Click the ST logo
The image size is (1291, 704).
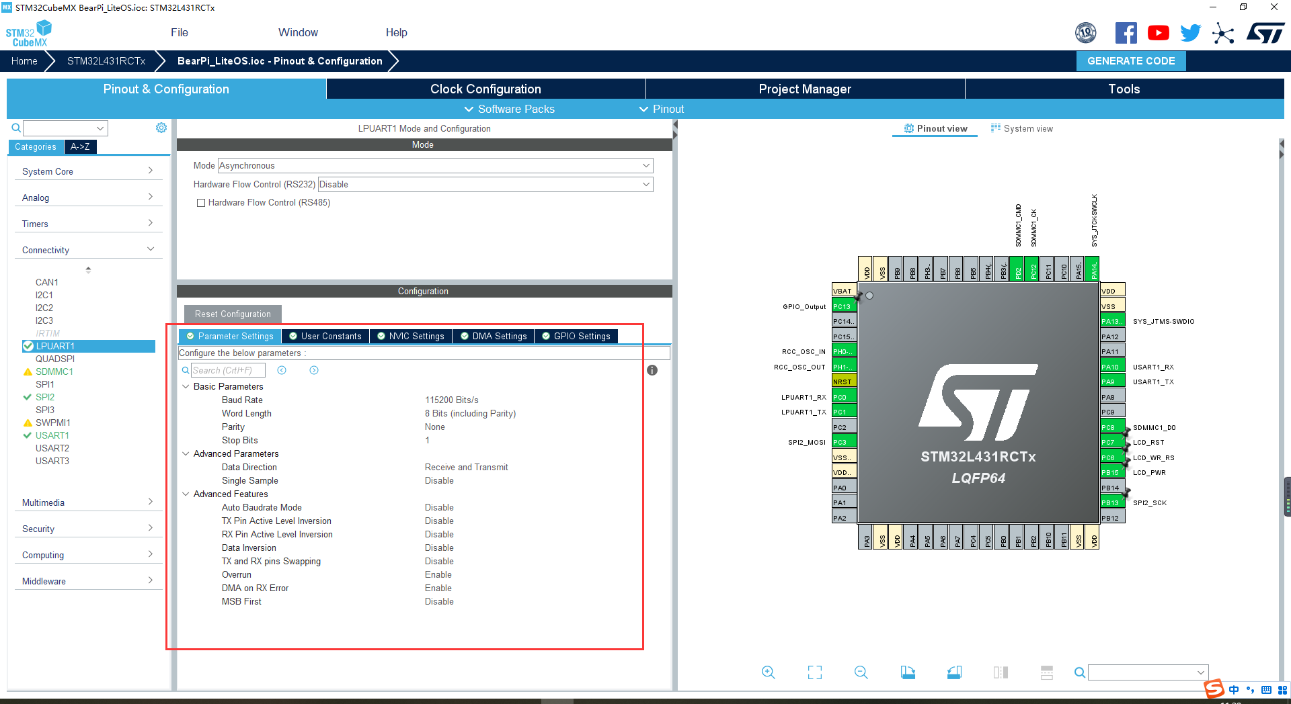click(1265, 33)
